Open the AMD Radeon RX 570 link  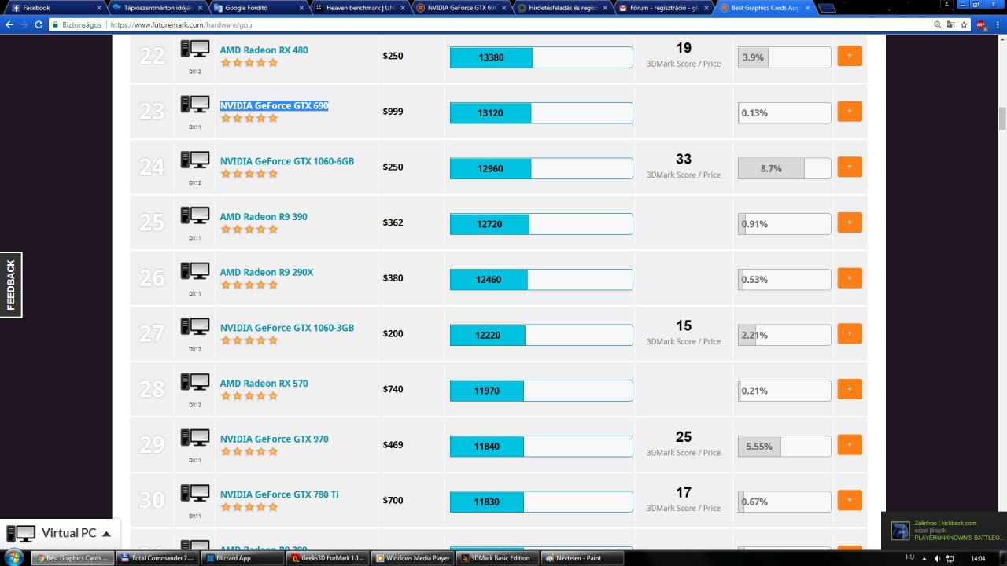tap(264, 384)
